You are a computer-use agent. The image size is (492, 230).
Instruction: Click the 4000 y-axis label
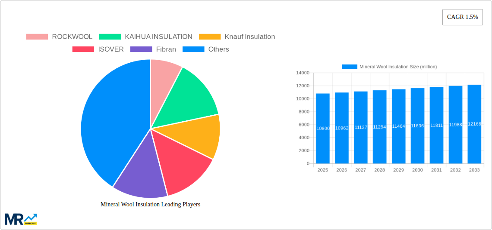click(x=304, y=138)
